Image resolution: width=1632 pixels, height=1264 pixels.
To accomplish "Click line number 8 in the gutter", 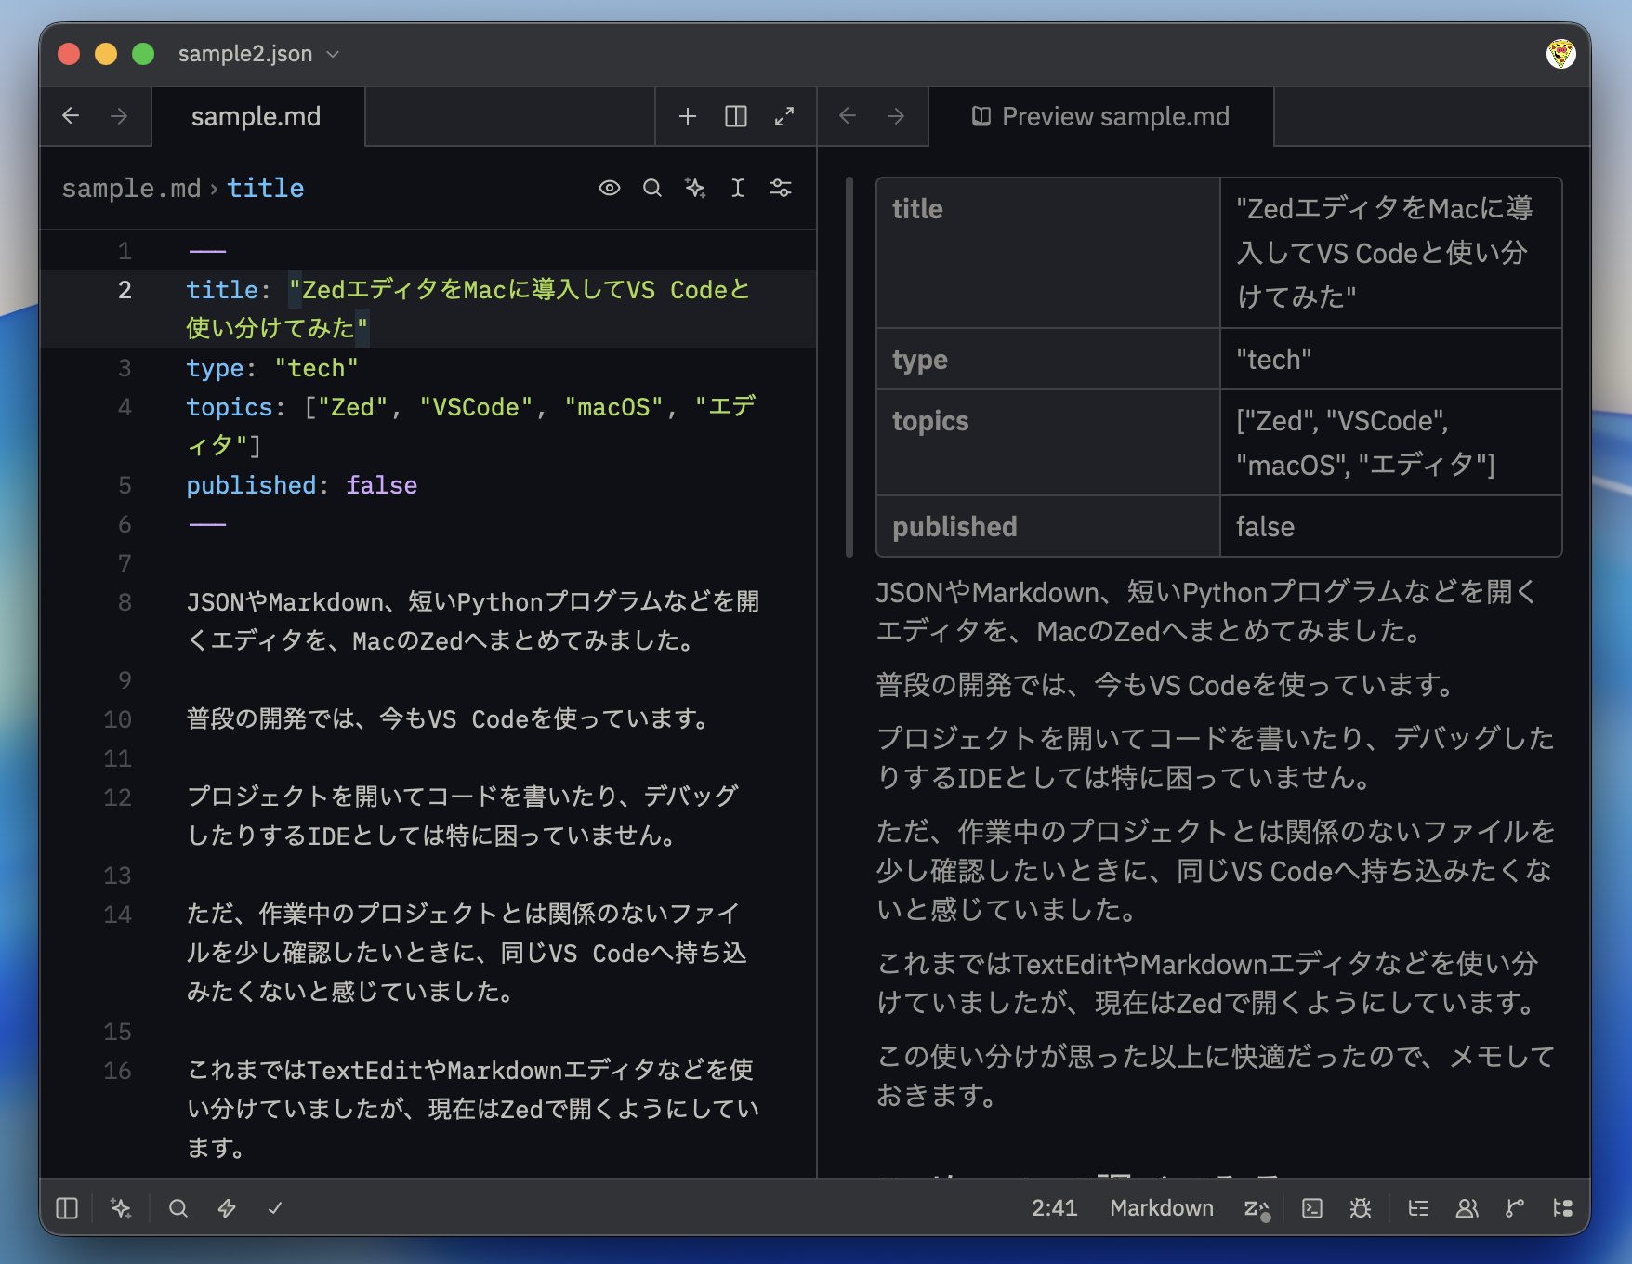I will [125, 602].
